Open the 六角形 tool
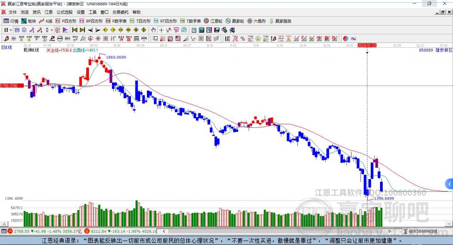The image size is (453, 245). (257, 21)
